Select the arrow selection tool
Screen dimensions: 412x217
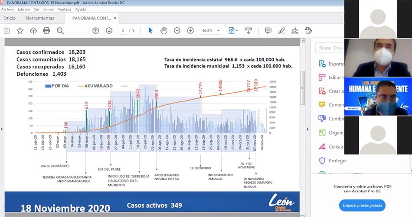[150, 31]
